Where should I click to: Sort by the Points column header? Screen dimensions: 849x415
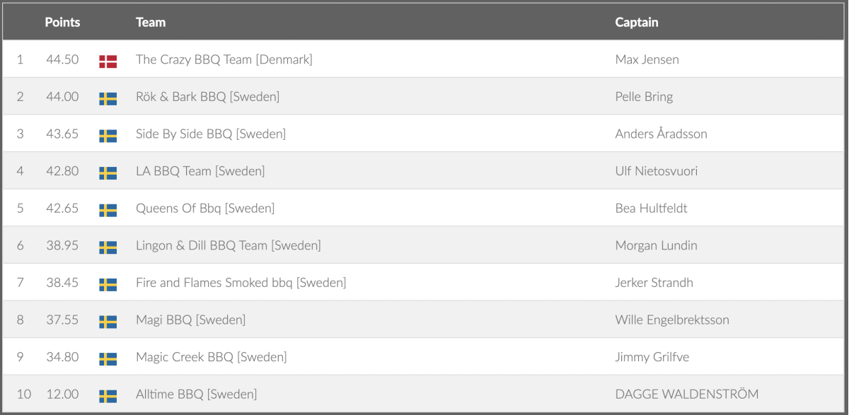pyautogui.click(x=62, y=22)
